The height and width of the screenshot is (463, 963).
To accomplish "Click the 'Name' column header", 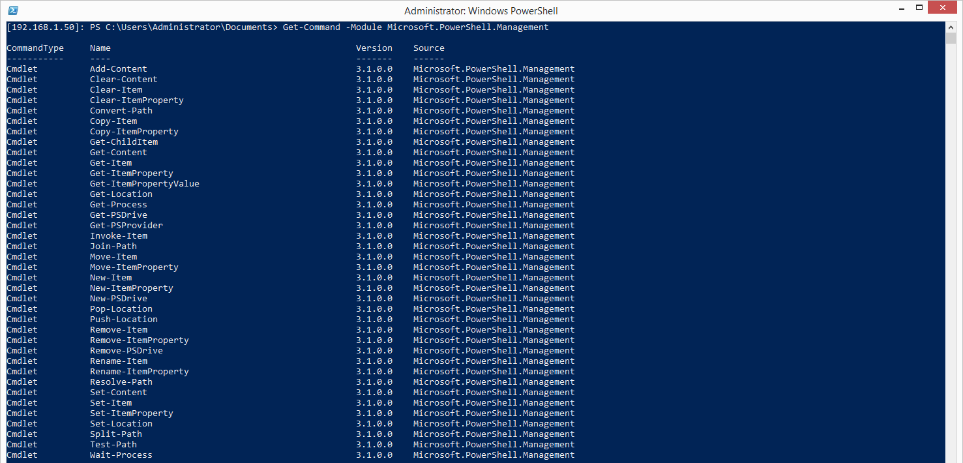I will point(100,48).
